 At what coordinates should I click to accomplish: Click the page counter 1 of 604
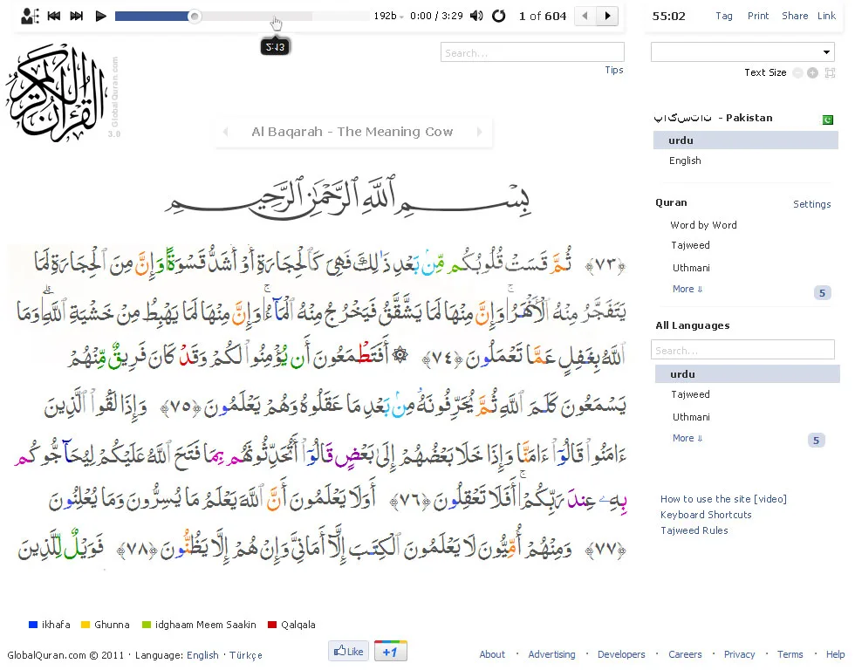(542, 16)
